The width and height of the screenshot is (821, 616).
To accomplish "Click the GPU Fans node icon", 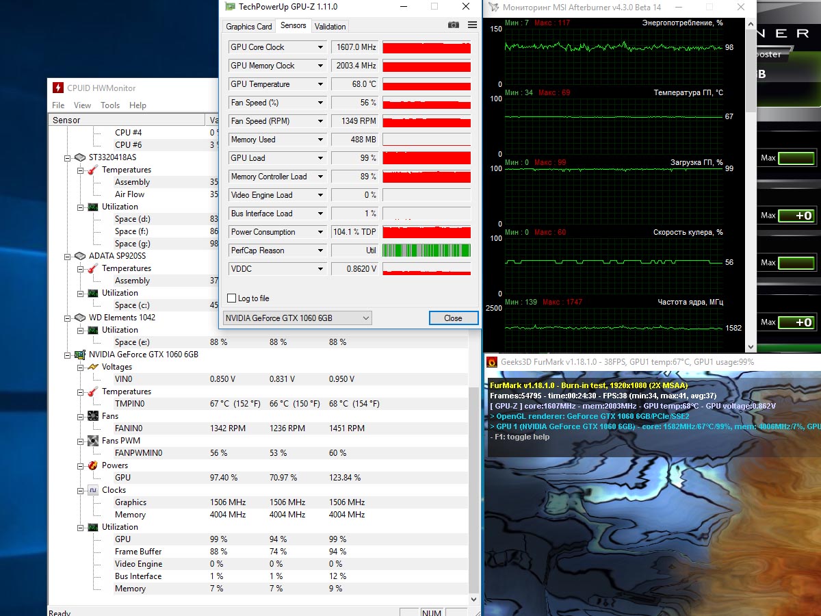I will (93, 416).
